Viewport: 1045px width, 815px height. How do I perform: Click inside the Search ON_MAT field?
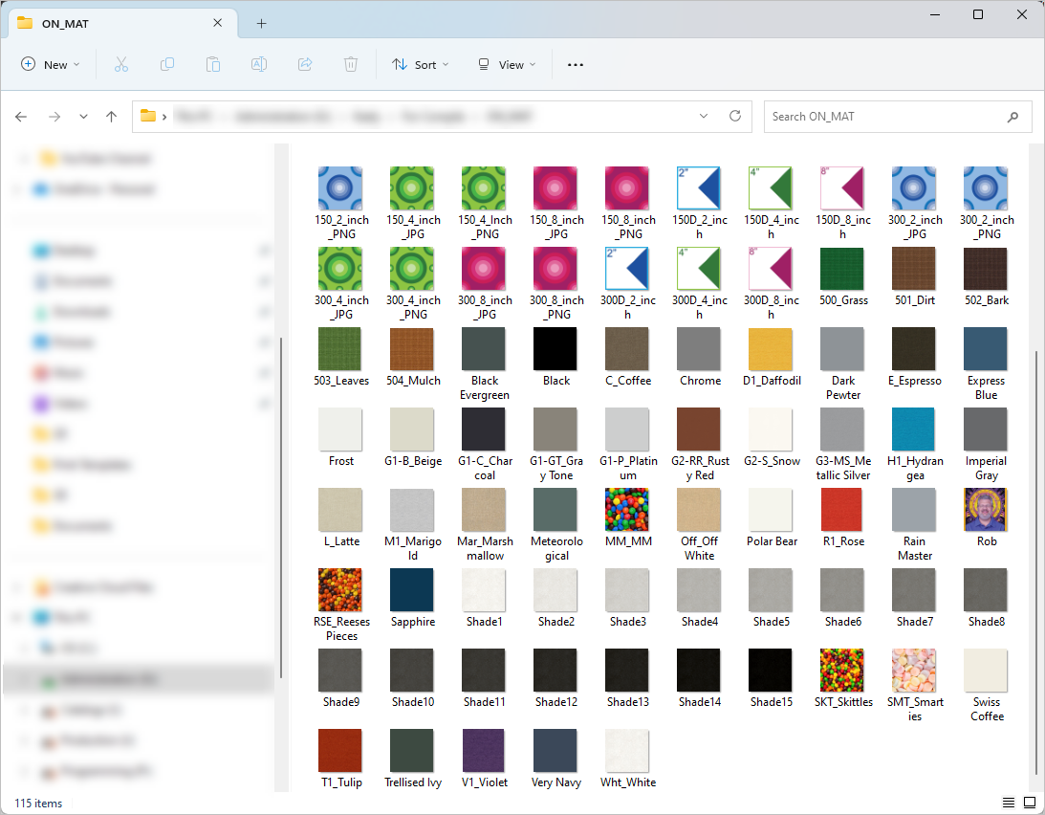pyautogui.click(x=889, y=116)
